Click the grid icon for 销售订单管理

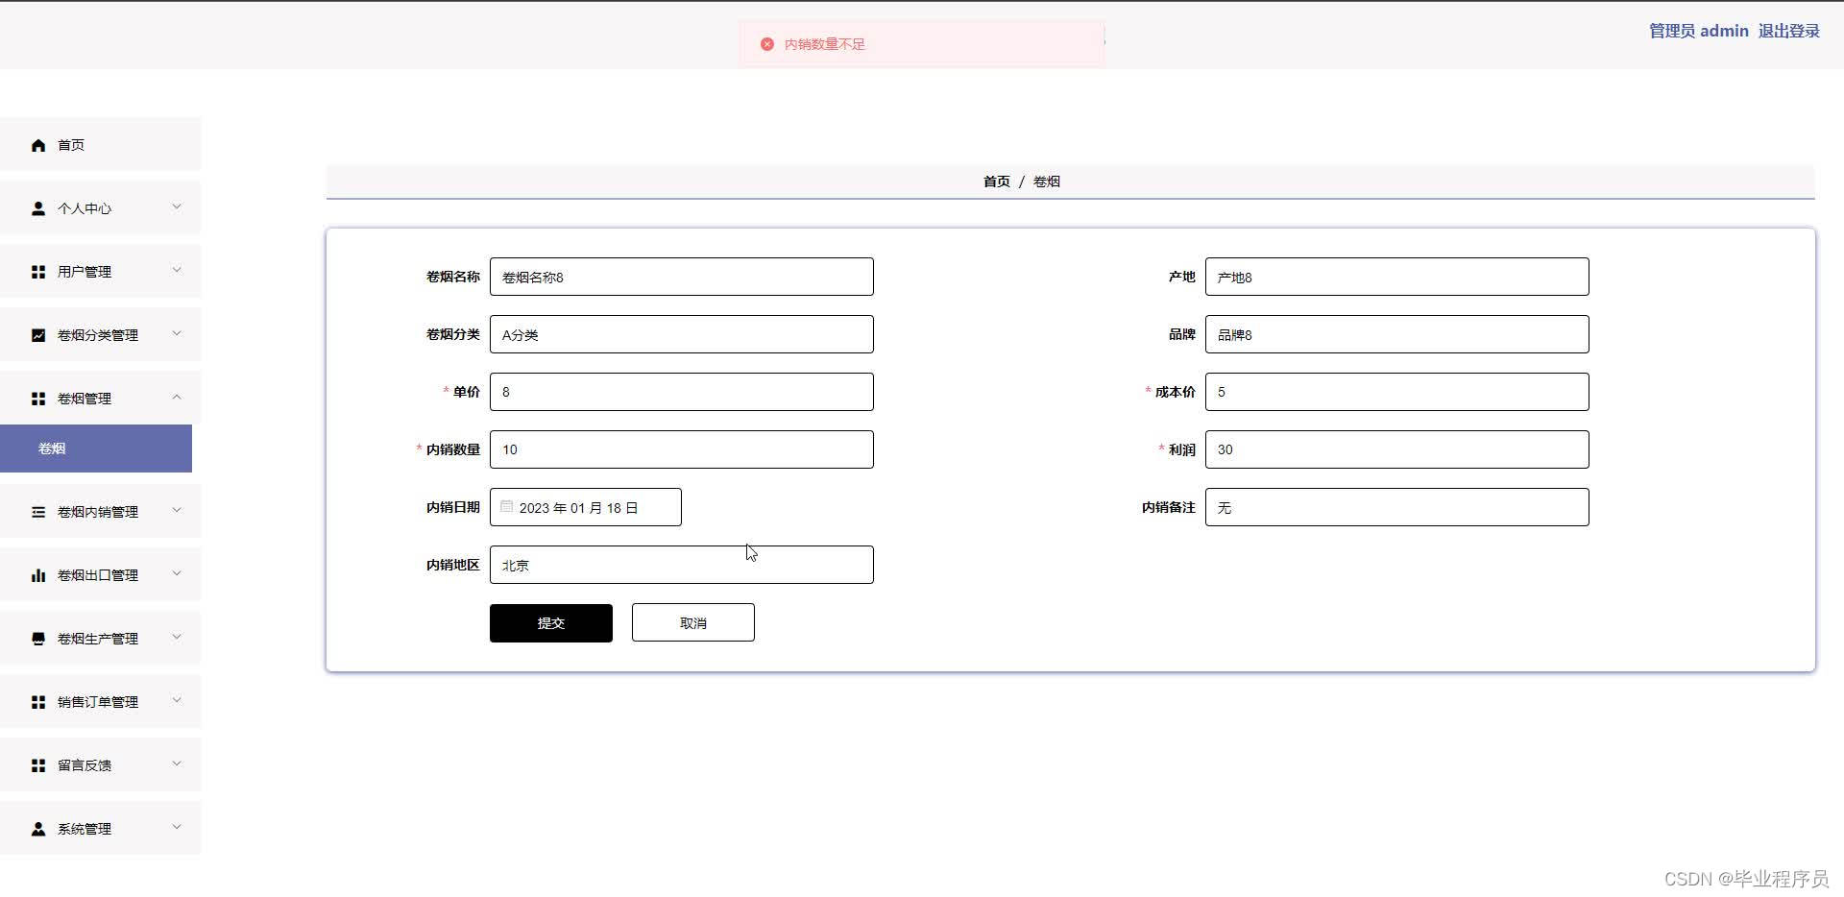click(x=38, y=702)
